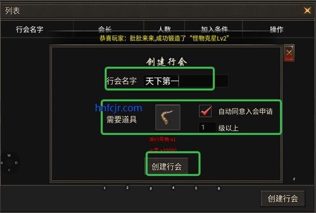Click the minimum level field before 级以上

(x=207, y=127)
